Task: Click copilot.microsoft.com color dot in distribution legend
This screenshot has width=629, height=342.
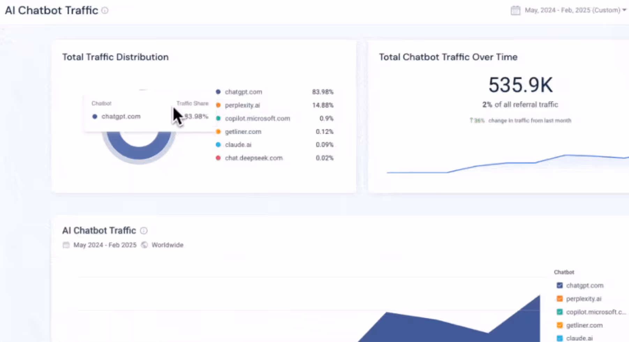Action: 218,118
